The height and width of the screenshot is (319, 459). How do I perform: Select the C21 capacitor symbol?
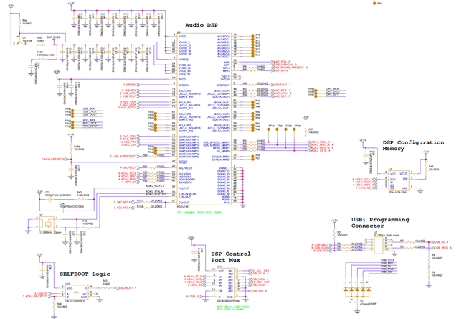tap(50, 200)
